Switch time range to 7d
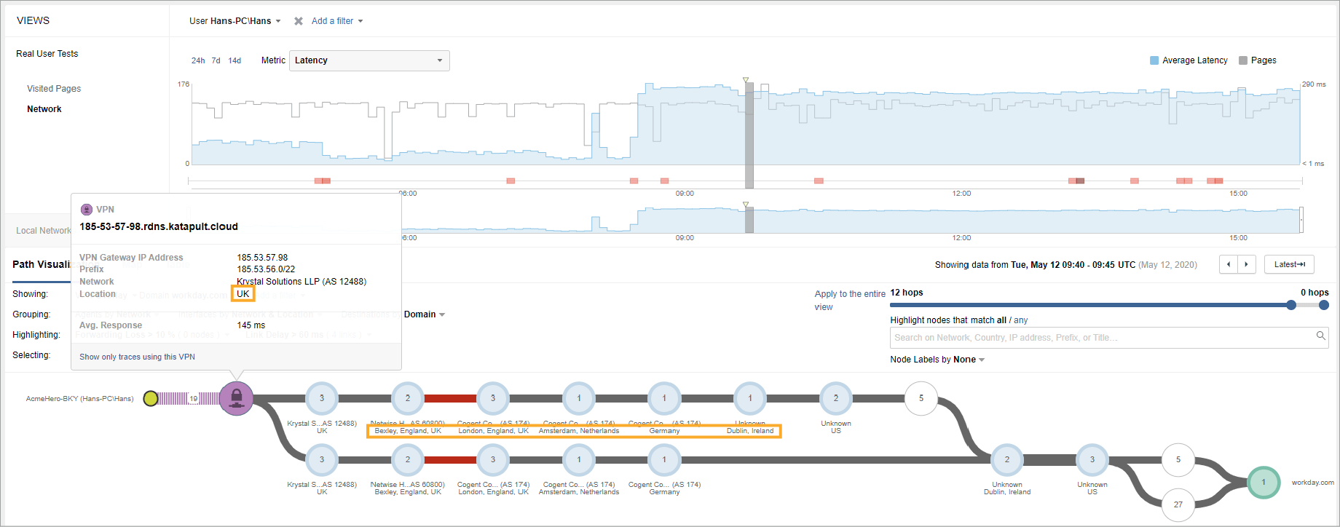 pos(216,60)
